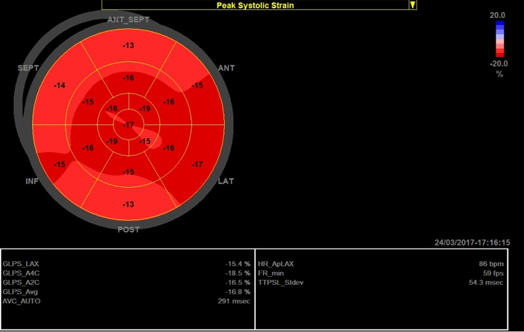Click the basal LAT segment showing -17

pyautogui.click(x=197, y=165)
